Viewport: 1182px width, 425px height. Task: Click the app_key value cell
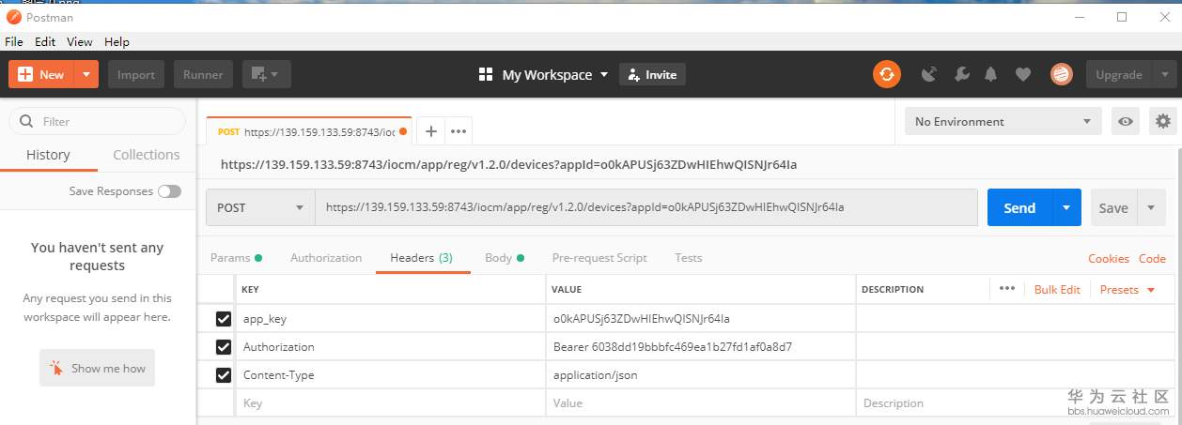pyautogui.click(x=700, y=318)
